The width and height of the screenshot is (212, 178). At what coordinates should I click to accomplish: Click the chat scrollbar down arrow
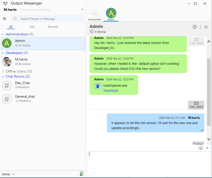(209, 139)
